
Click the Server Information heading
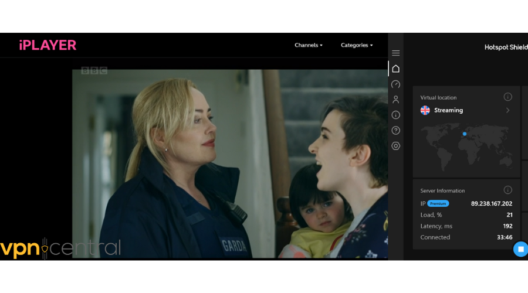pyautogui.click(x=442, y=190)
